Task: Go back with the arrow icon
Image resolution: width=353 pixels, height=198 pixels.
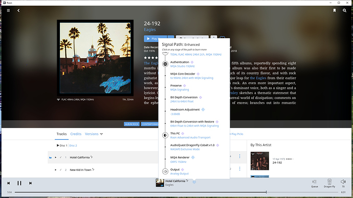Action: click(18, 10)
